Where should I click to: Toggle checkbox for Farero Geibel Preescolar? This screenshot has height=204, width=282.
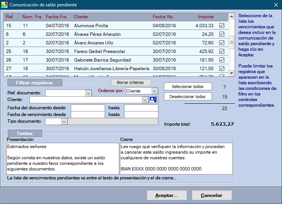222,51
